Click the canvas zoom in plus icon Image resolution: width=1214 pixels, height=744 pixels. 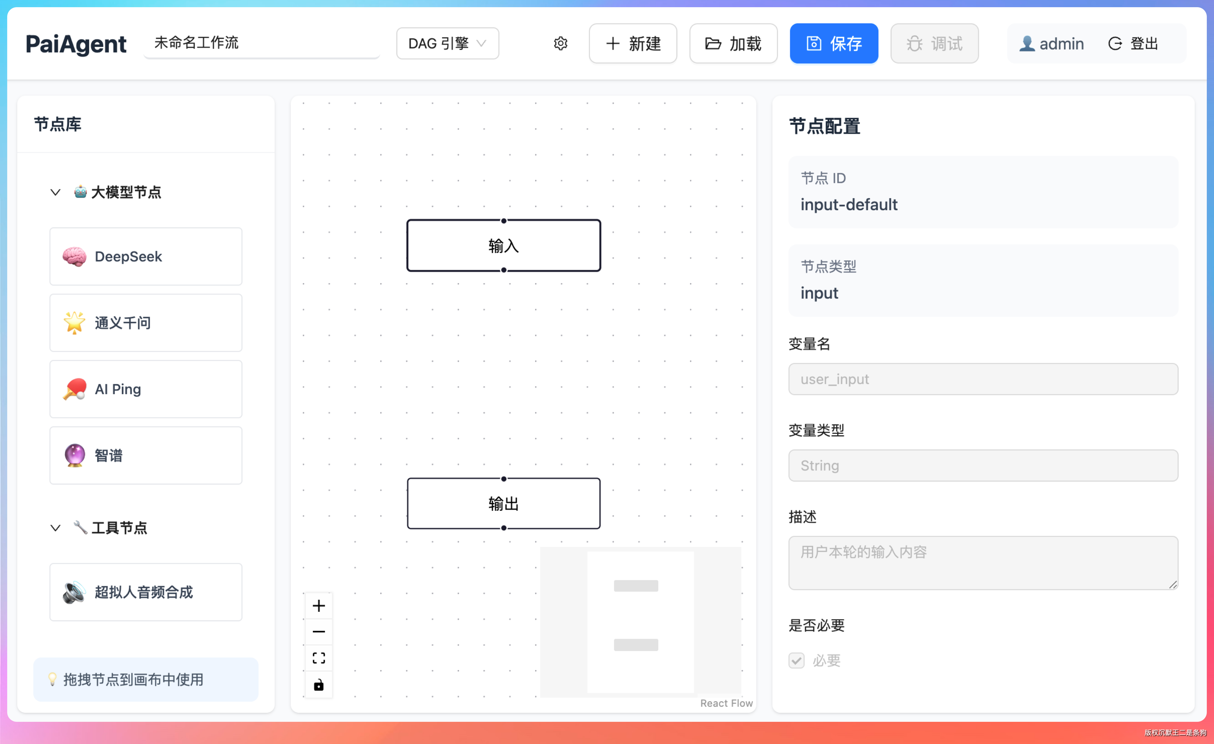click(319, 606)
